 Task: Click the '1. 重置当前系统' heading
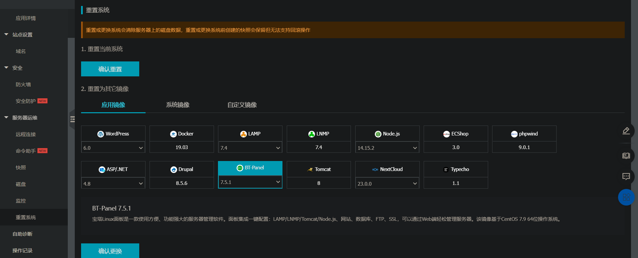[x=102, y=49]
